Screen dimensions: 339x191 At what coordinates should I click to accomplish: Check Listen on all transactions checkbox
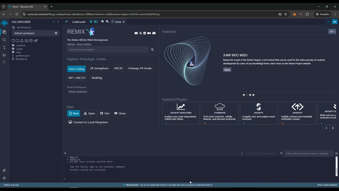(x=248, y=153)
